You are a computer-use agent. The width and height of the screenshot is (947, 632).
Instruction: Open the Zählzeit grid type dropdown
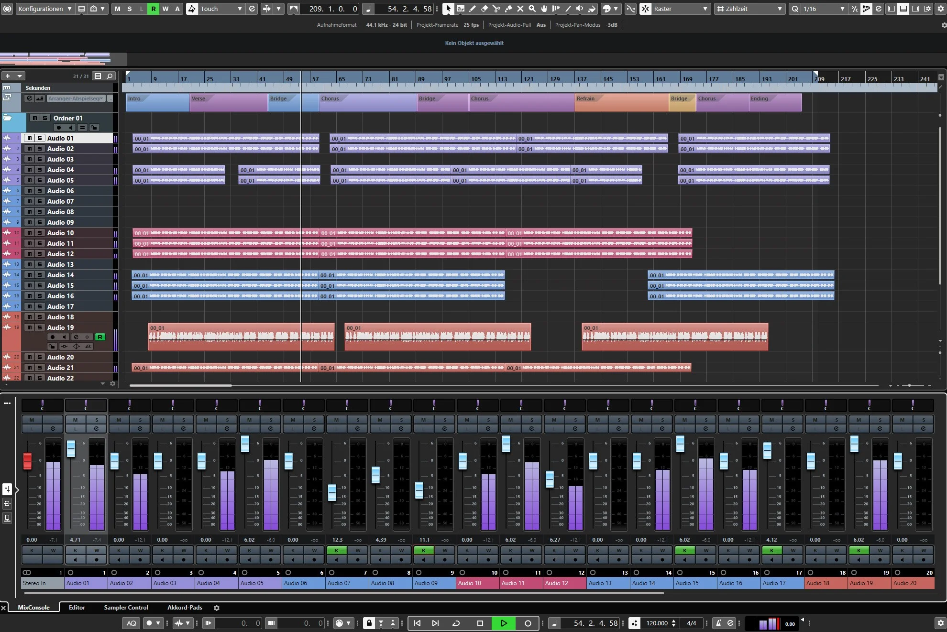(750, 9)
